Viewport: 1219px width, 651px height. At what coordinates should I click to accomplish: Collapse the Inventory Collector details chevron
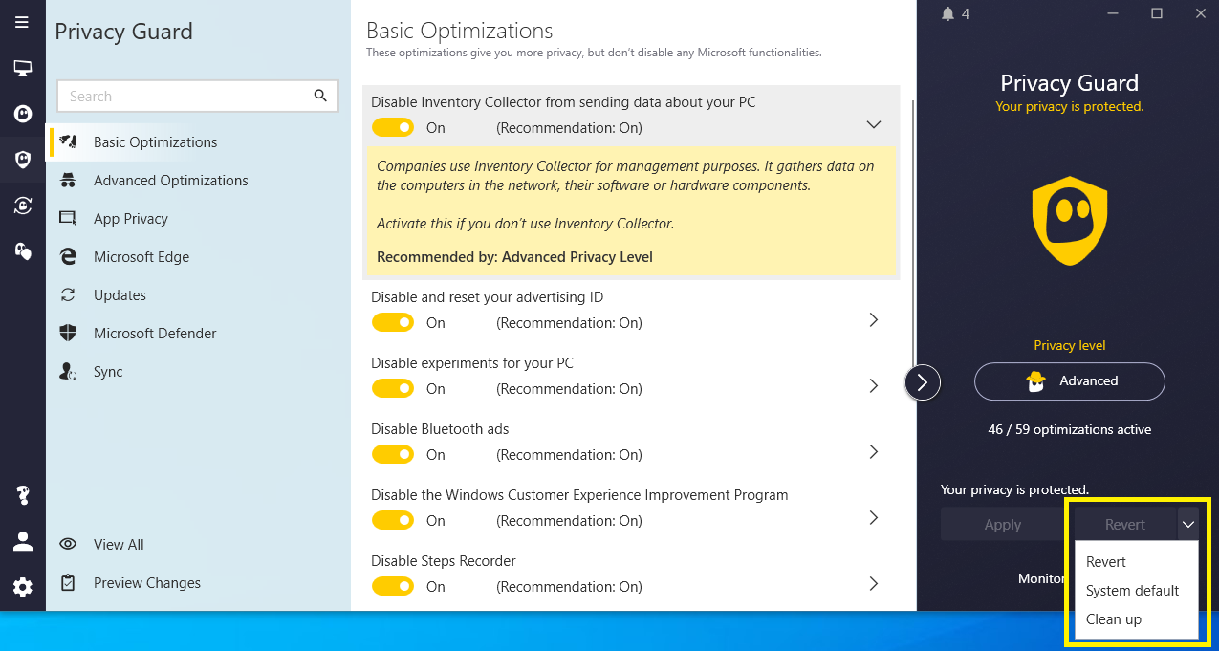(x=873, y=124)
